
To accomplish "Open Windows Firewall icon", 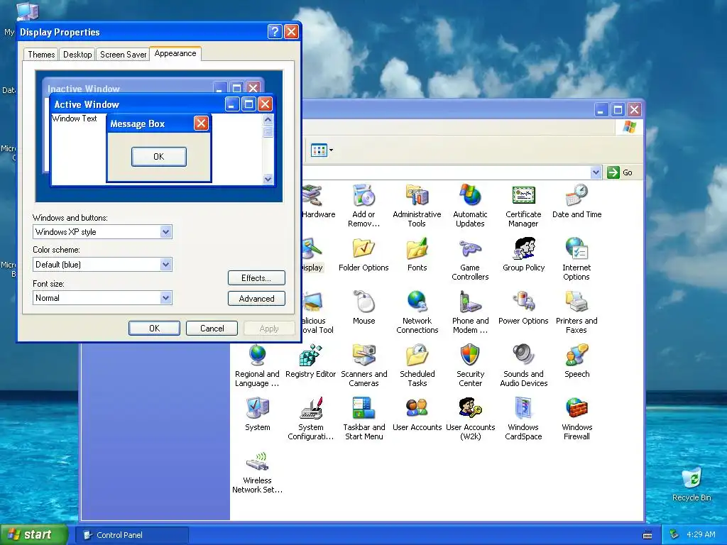I will tap(576, 409).
